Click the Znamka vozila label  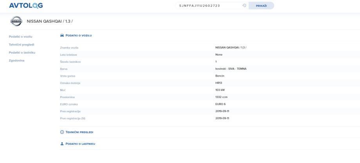click(69, 48)
